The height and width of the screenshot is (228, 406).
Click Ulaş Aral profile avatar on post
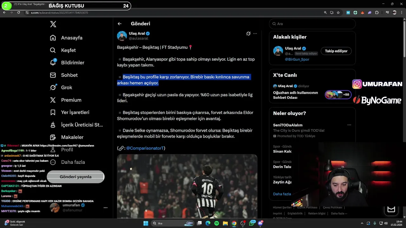coord(122,36)
